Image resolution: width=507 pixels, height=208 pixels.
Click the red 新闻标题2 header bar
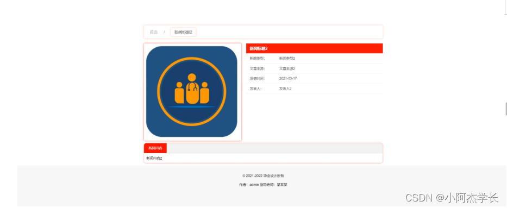point(314,48)
